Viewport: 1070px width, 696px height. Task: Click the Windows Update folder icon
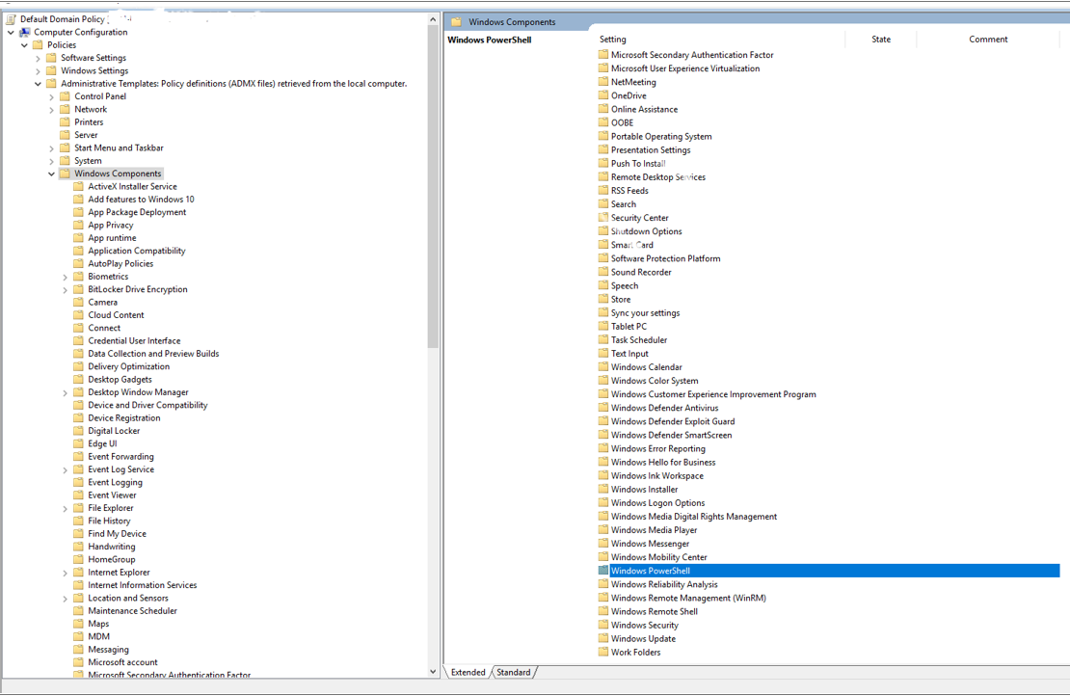[603, 639]
